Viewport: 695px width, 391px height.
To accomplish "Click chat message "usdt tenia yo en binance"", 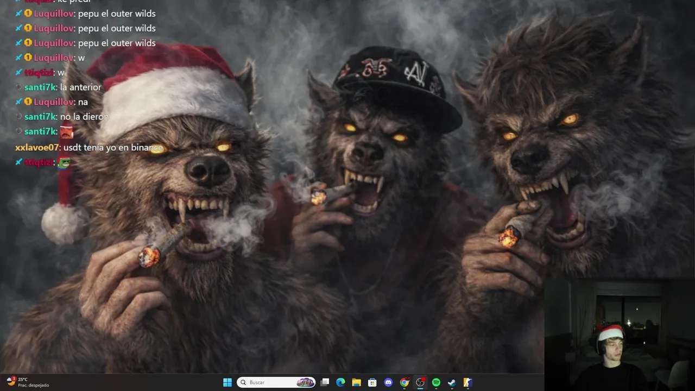I will click(113, 147).
